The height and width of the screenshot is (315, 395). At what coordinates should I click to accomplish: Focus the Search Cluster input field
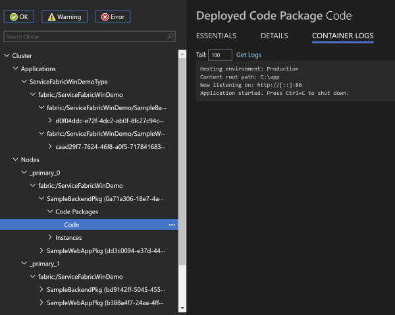(86, 36)
